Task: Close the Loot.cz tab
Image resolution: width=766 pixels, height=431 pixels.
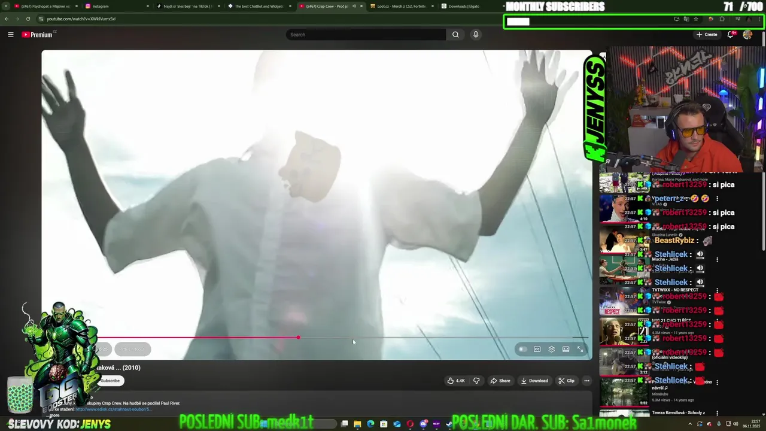Action: [433, 6]
